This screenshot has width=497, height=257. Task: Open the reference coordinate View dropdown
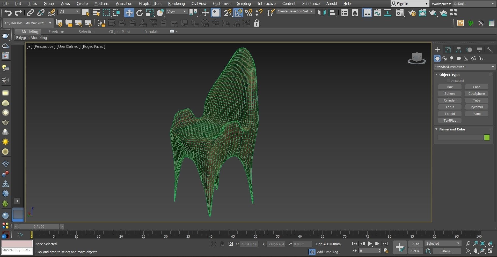tap(176, 12)
